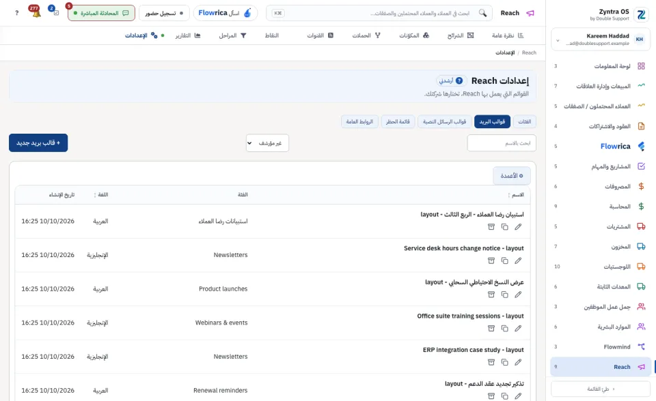Duplicate the استبيان رضا العملاء template
Viewport: 656px width, 401px height.
pyautogui.click(x=504, y=227)
